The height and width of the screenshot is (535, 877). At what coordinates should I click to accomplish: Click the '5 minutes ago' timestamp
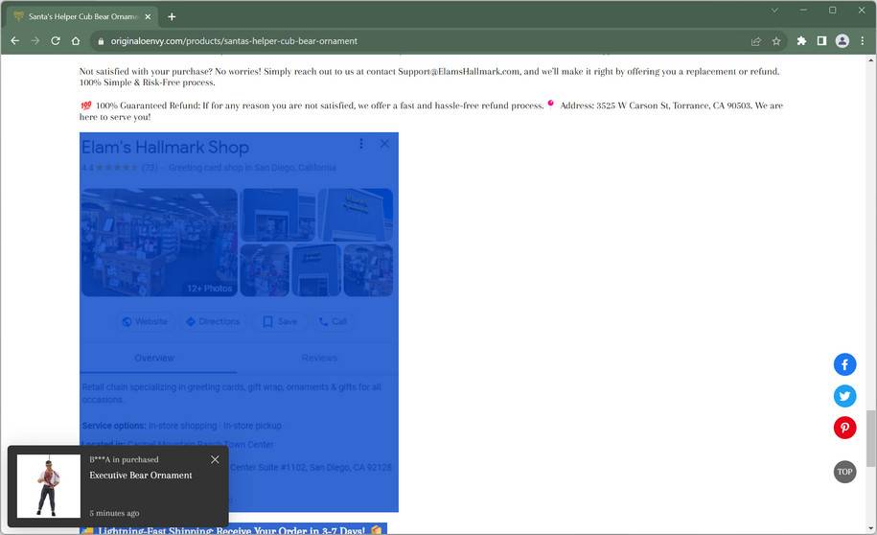pos(115,513)
